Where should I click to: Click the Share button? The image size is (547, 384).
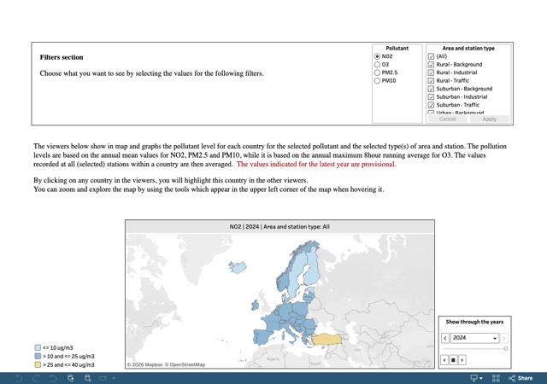(521, 378)
